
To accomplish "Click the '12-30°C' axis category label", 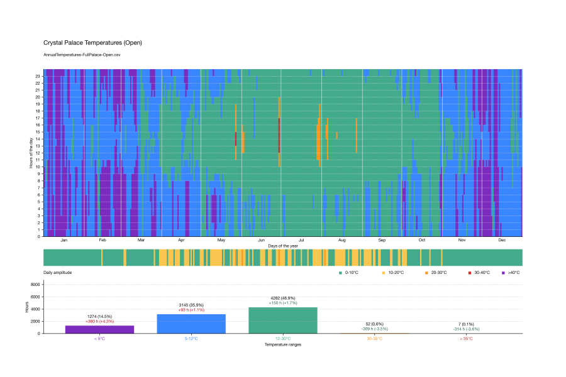I will tap(283, 339).
